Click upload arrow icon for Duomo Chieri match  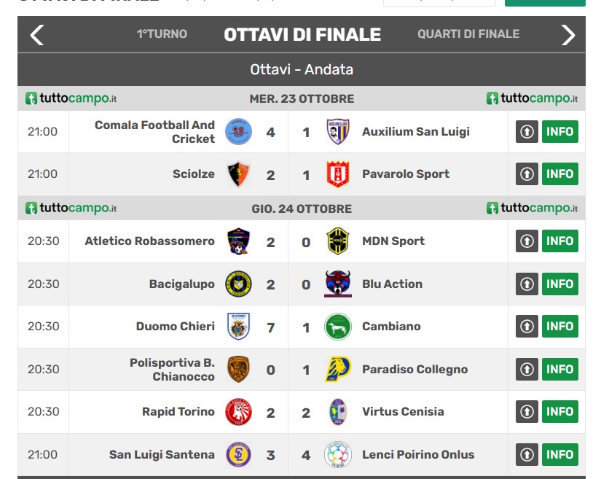click(527, 327)
